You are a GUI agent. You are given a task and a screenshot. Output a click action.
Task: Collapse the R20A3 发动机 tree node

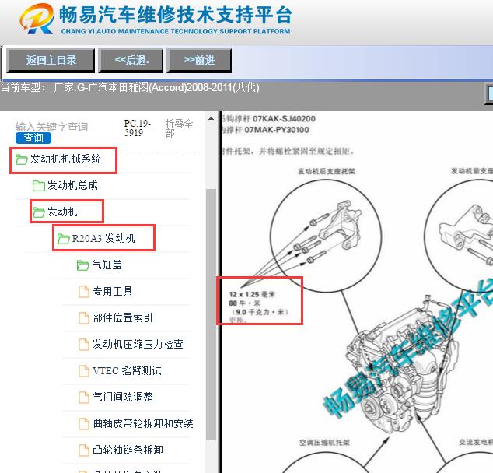(x=103, y=238)
